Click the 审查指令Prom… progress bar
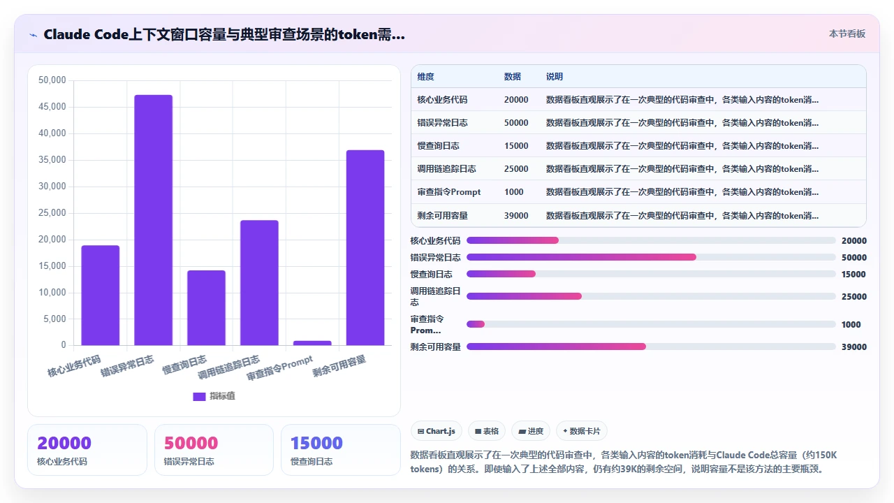The image size is (894, 503). point(651,324)
